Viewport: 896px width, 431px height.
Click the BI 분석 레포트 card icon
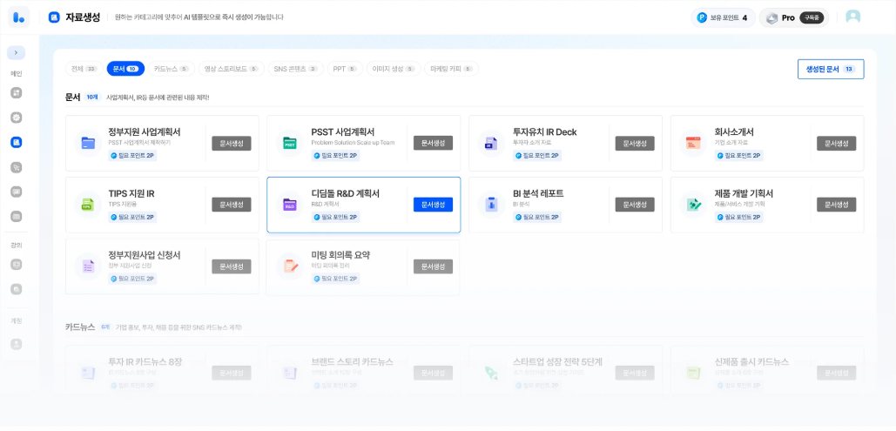pos(491,205)
